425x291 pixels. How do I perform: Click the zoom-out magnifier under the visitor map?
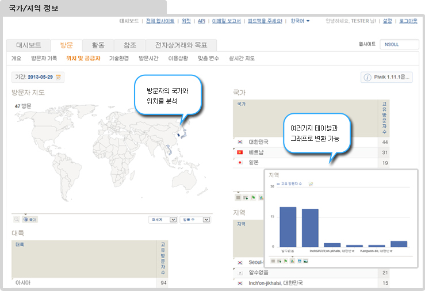[x=17, y=220]
